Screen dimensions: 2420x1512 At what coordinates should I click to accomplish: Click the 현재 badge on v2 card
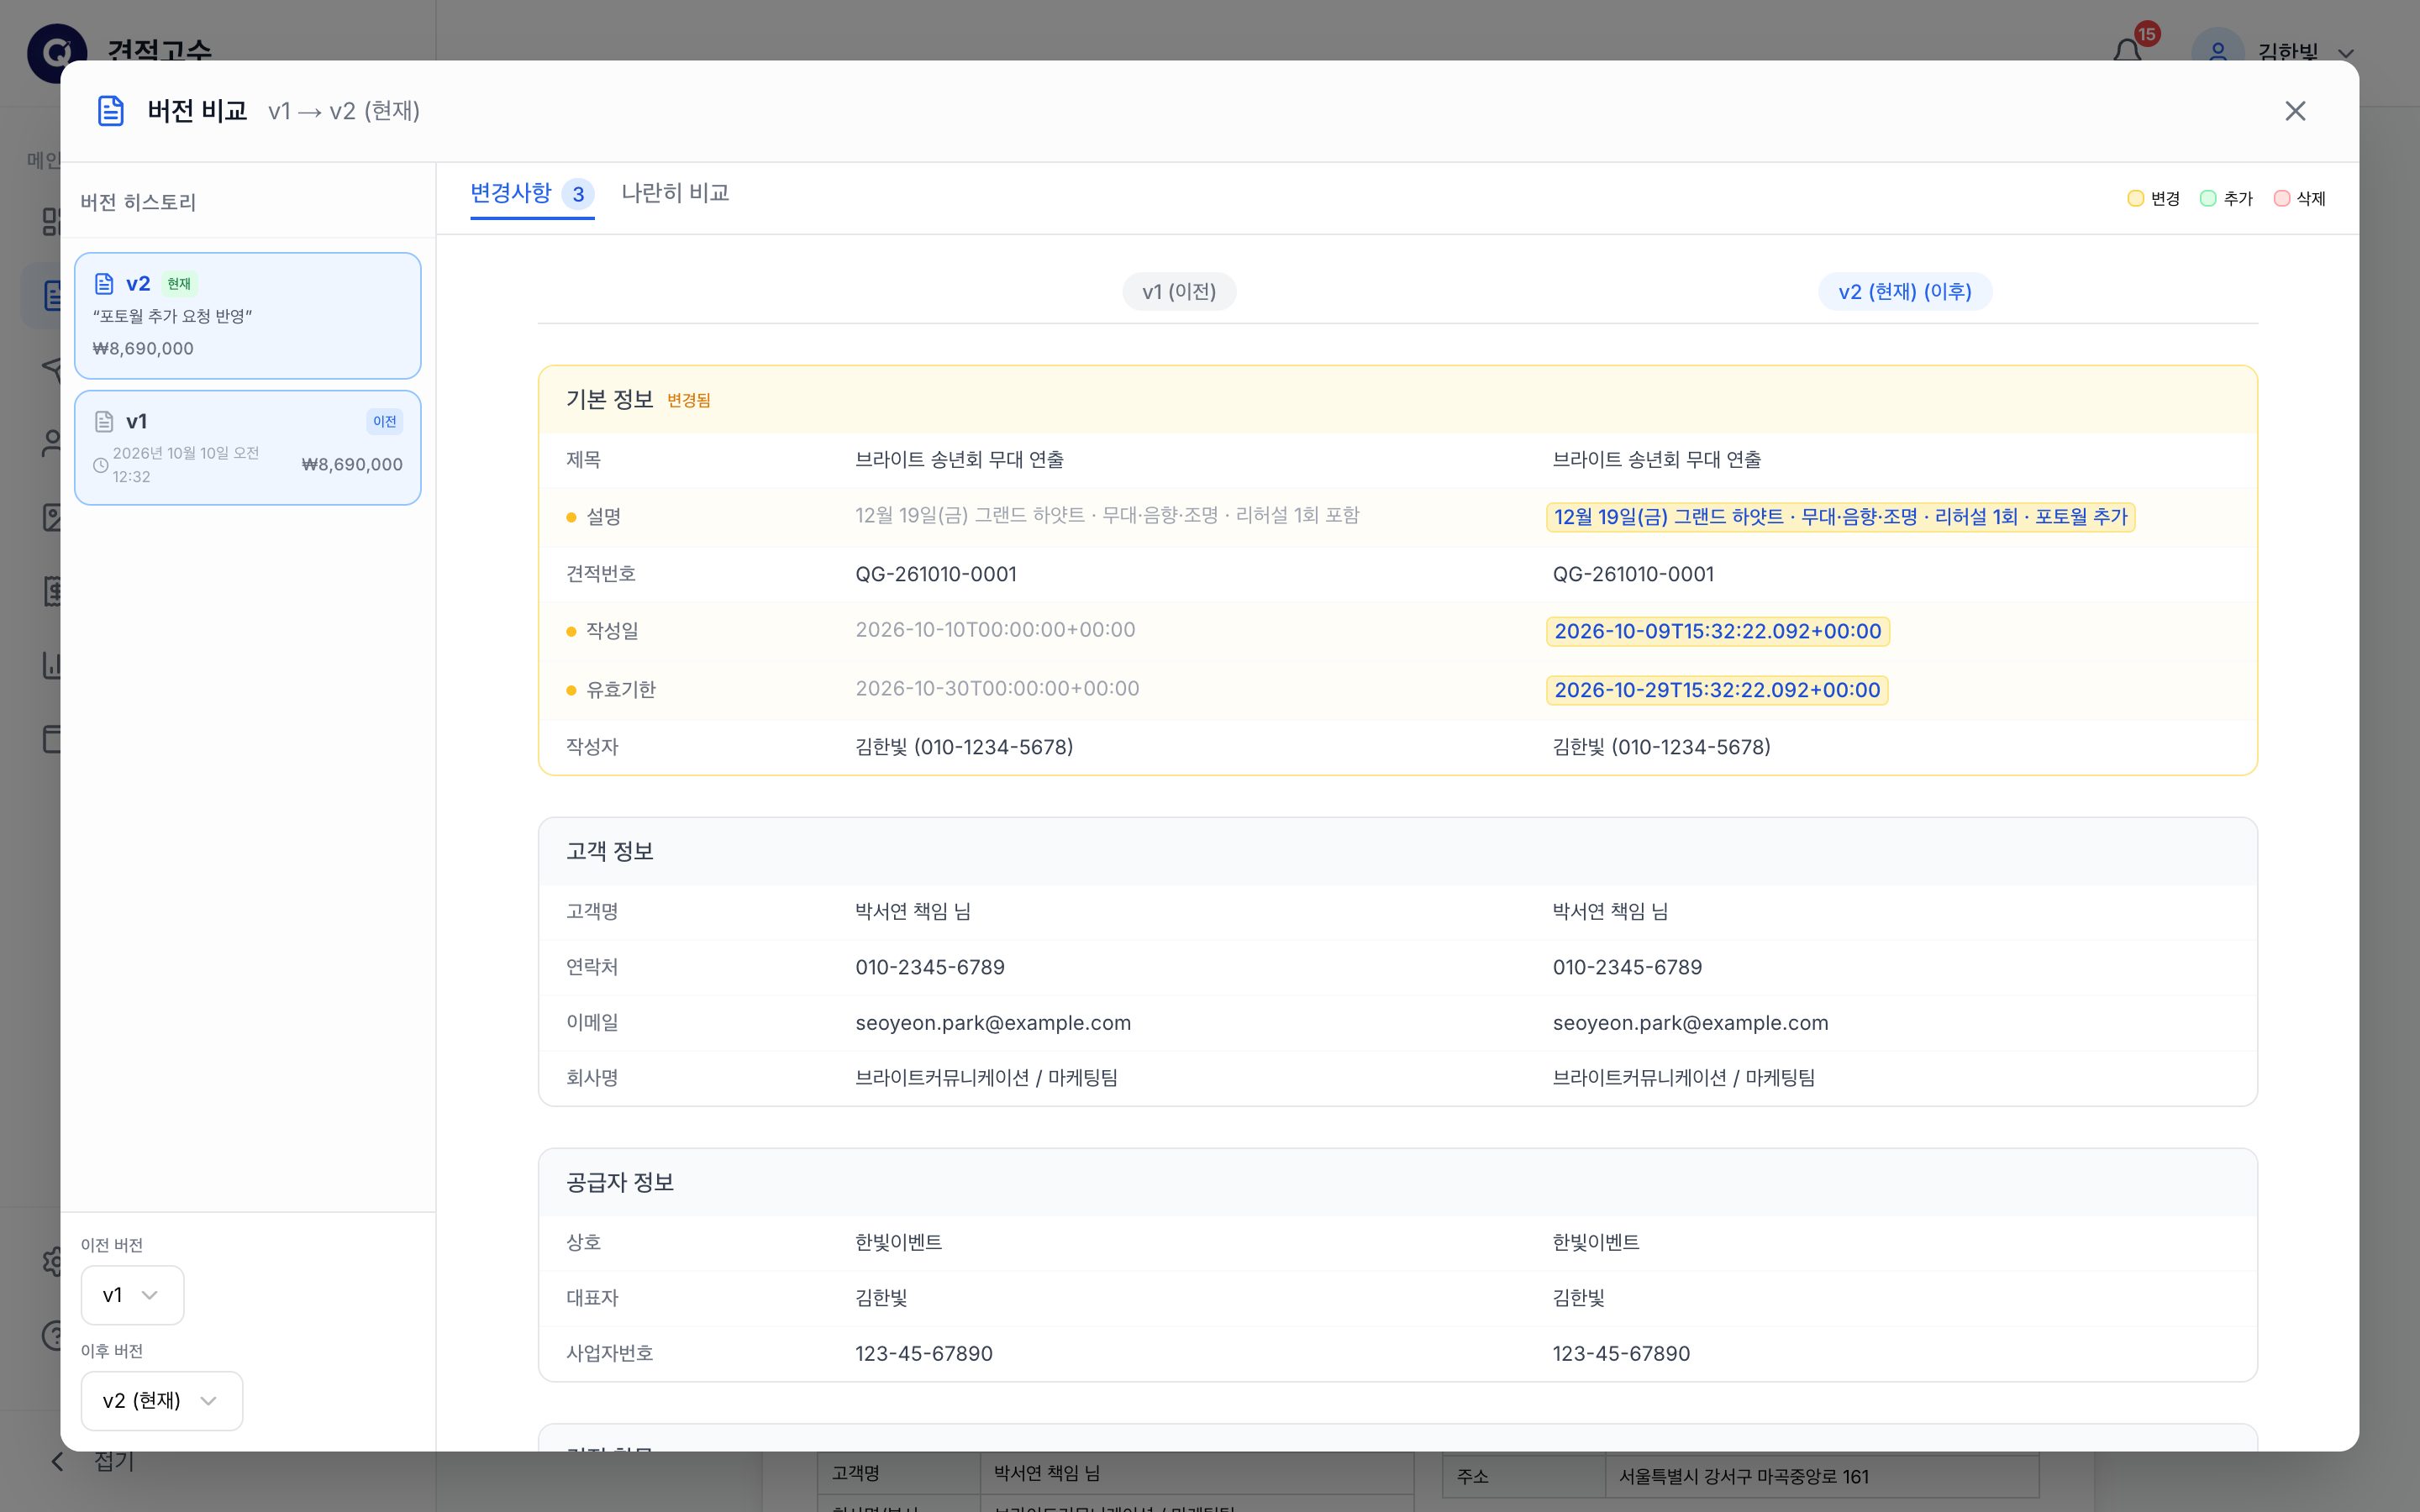(x=179, y=284)
